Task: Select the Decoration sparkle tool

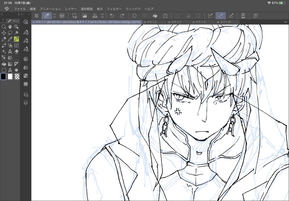Action: pos(4,51)
